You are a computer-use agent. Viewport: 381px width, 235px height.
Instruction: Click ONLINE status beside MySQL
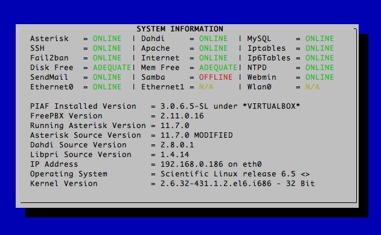319,39
